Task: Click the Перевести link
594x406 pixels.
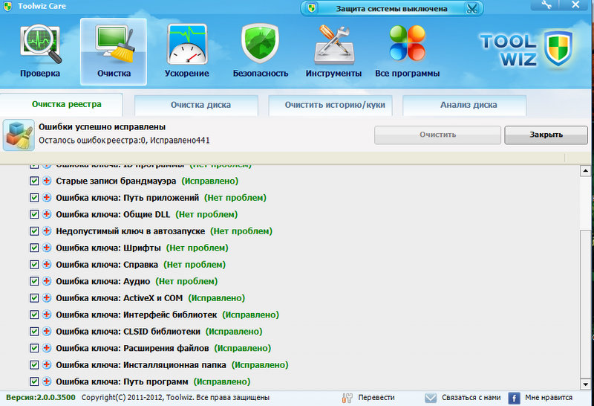Action: [x=376, y=398]
